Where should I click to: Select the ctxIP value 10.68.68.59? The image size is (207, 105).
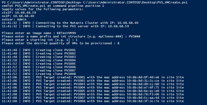pos(25,13)
